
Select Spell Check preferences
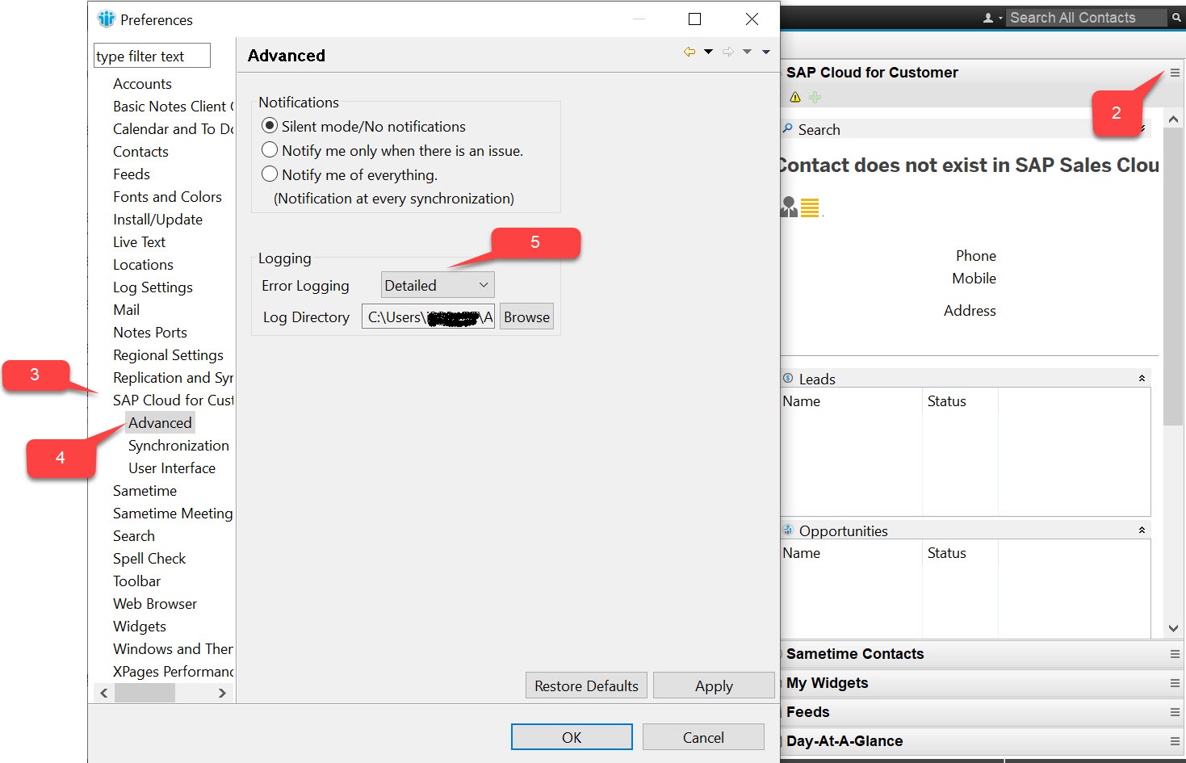coord(149,559)
